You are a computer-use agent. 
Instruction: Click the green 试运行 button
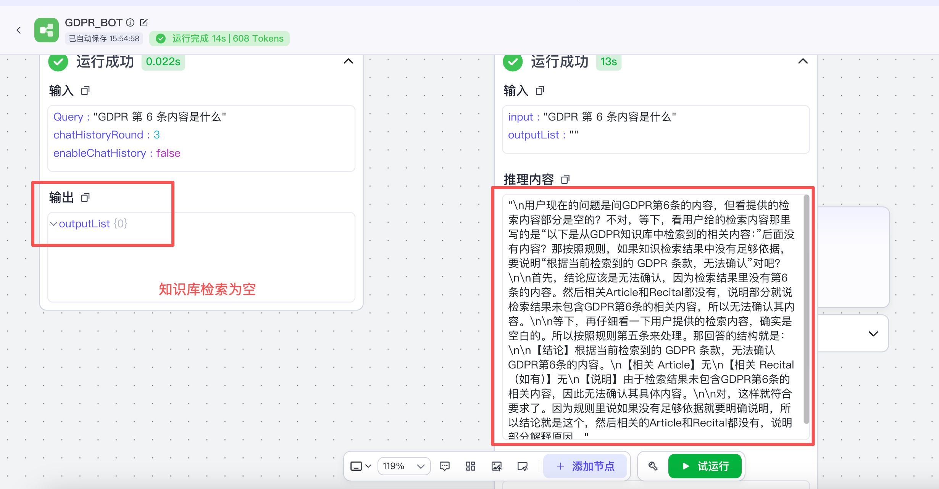tap(705, 466)
